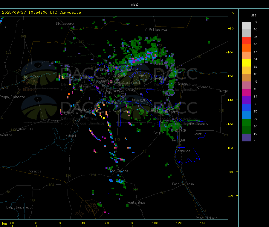The height and width of the screenshot is (227, 269).
Task: Select the blue 36 dBZ legend swatch
Action: pyautogui.click(x=246, y=107)
